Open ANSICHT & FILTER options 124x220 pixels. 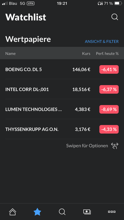tap(102, 42)
